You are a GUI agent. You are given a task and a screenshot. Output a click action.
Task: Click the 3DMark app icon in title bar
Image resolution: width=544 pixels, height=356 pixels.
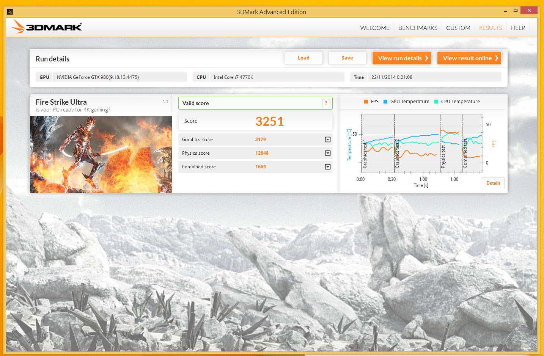pyautogui.click(x=10, y=12)
